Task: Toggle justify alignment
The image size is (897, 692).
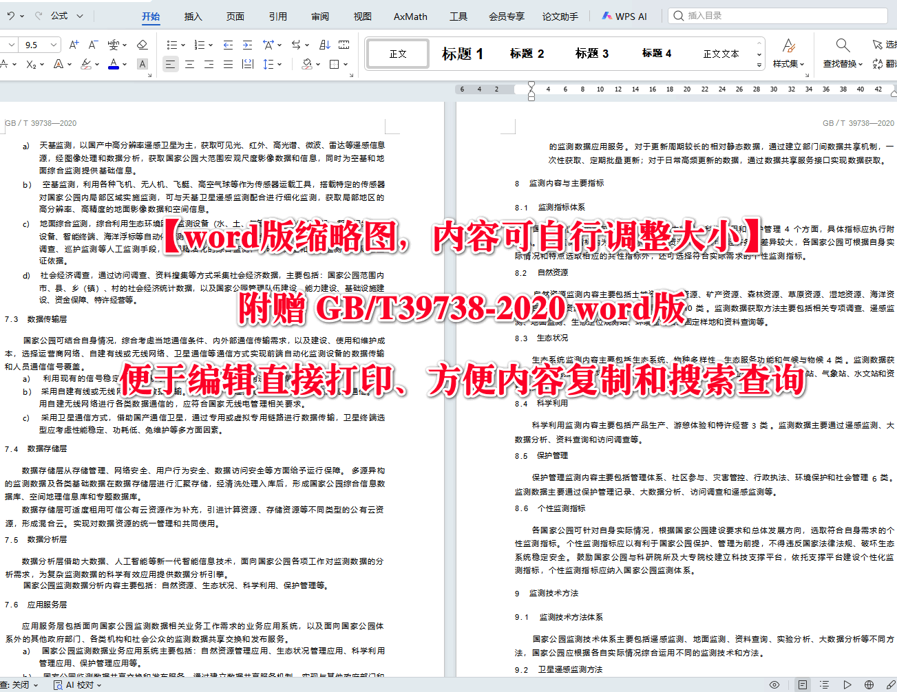Action: click(x=228, y=64)
